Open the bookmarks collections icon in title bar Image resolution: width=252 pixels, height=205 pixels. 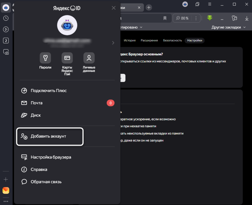pyautogui.click(x=197, y=4)
